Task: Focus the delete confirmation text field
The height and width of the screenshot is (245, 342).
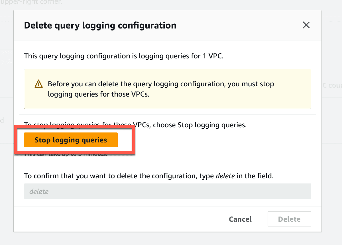Action: 168,191
